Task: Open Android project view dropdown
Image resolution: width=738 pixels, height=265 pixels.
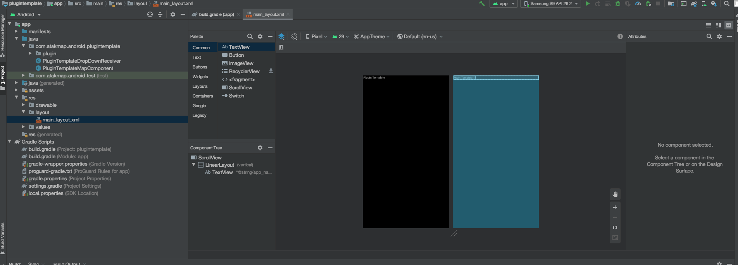Action: [x=26, y=14]
